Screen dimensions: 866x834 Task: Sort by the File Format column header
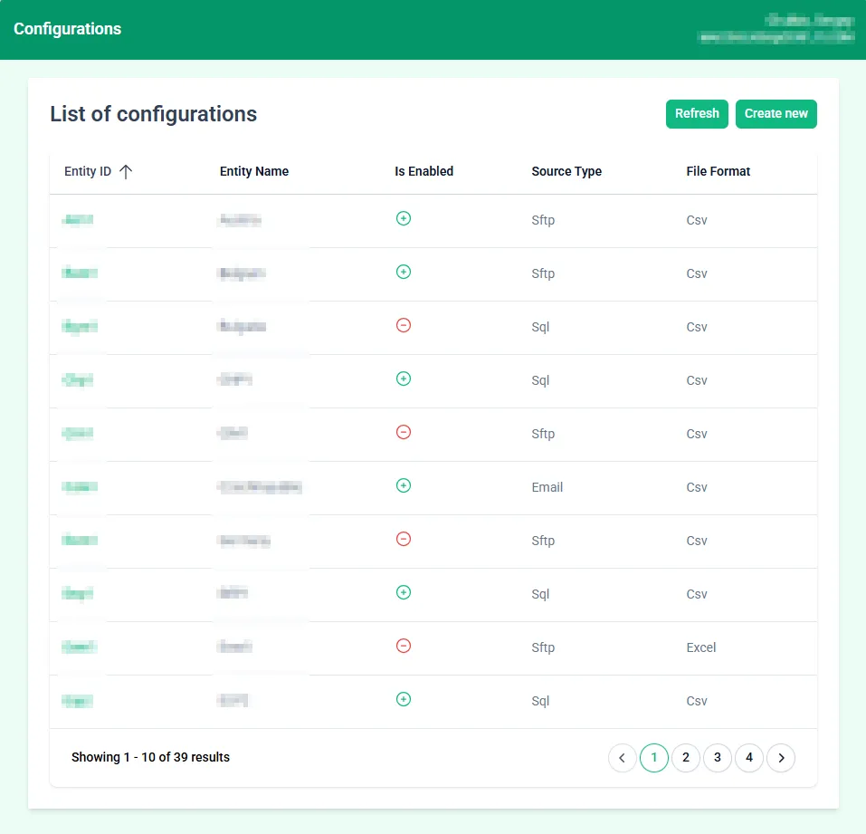click(x=718, y=171)
